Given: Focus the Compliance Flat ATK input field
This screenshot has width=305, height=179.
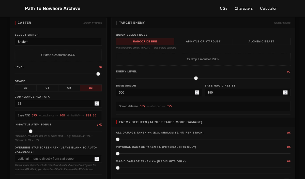Looking at the screenshot, I should click(58, 104).
